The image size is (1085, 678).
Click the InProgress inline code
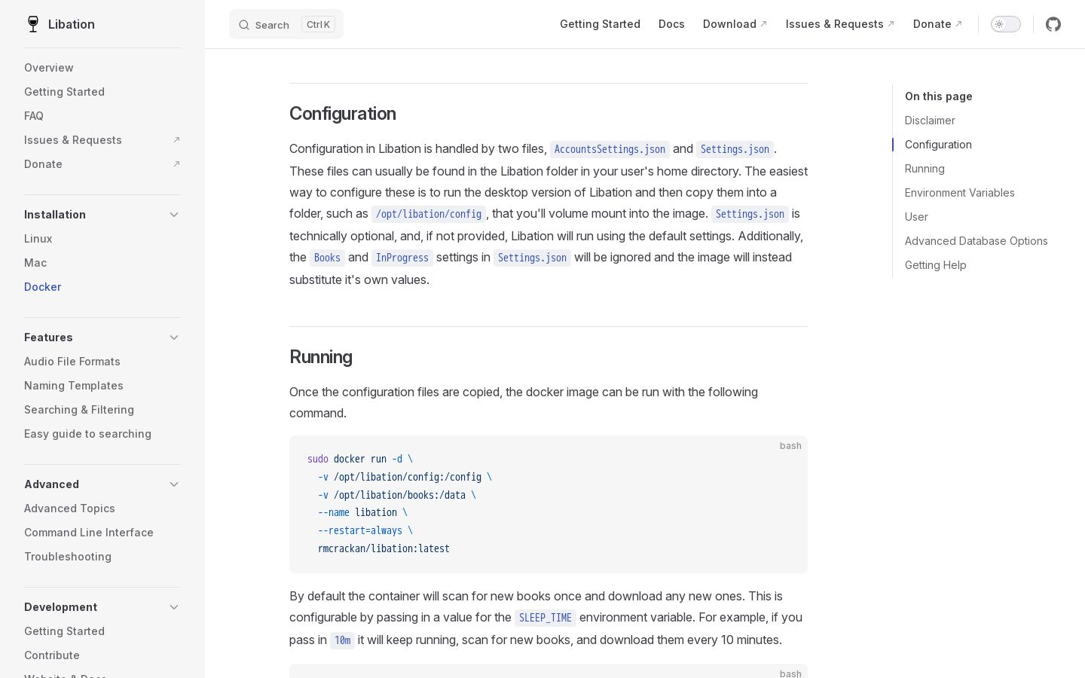click(402, 258)
